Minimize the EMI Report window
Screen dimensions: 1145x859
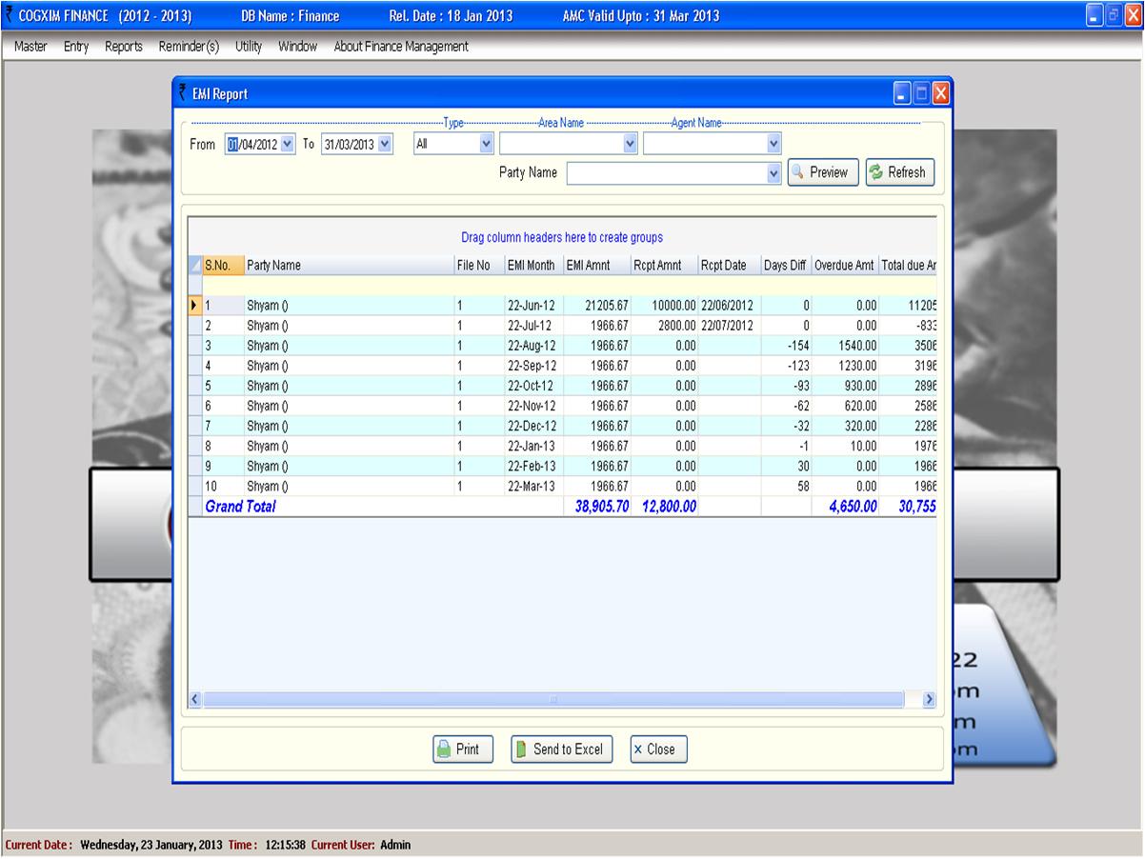901,93
